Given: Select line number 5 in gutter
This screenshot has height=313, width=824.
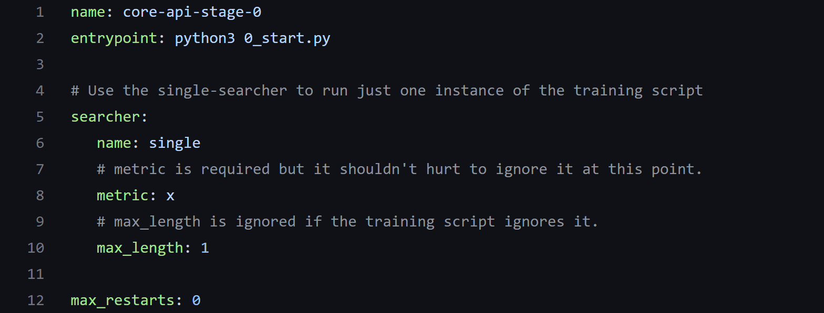Looking at the screenshot, I should [x=40, y=117].
